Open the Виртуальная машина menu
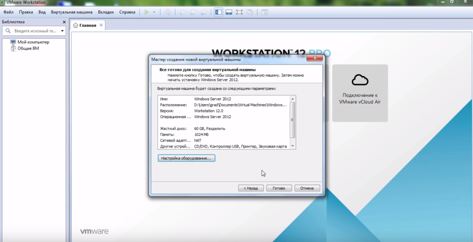Image resolution: width=473 pixels, height=242 pixels. click(x=72, y=12)
